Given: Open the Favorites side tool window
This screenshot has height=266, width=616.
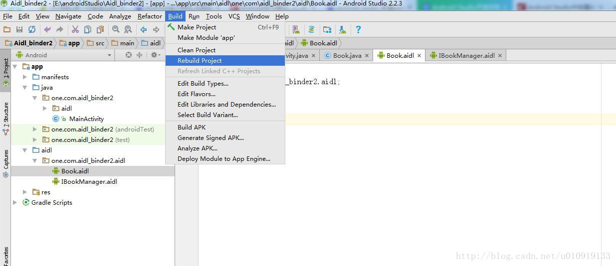Looking at the screenshot, I should [5, 255].
